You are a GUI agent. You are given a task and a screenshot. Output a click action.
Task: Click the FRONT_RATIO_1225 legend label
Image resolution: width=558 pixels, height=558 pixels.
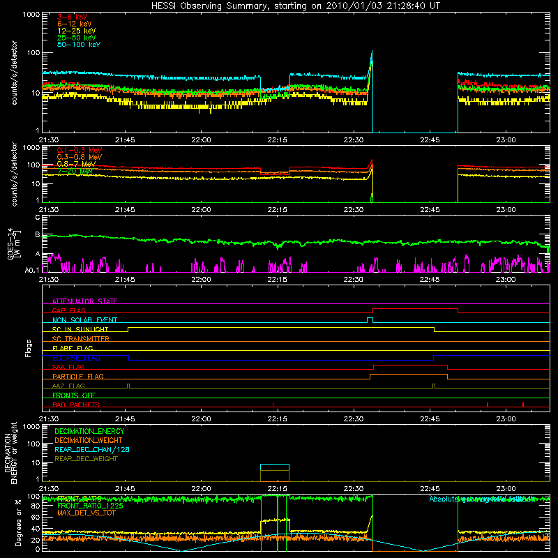[90, 506]
